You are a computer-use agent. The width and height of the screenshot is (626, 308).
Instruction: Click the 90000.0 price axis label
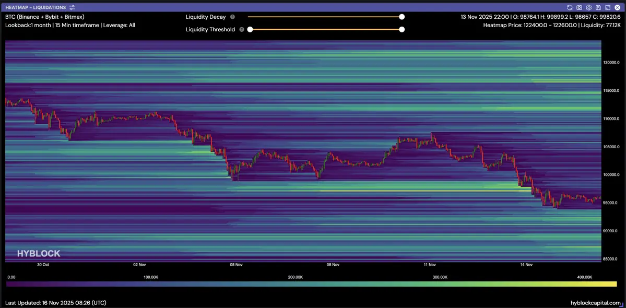coord(611,231)
